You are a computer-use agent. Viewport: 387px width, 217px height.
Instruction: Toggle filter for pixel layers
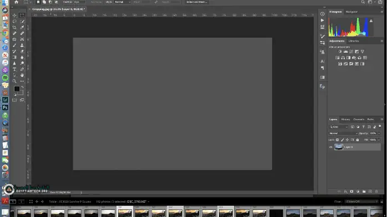[353, 127]
